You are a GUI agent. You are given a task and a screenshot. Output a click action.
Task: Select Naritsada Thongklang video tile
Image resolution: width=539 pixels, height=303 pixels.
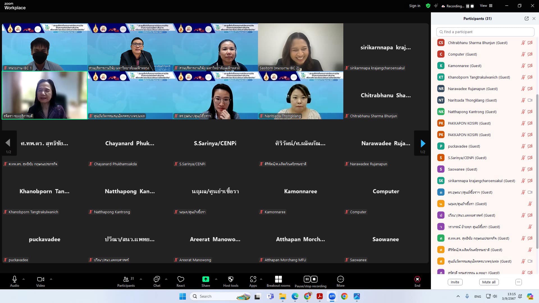[301, 95]
